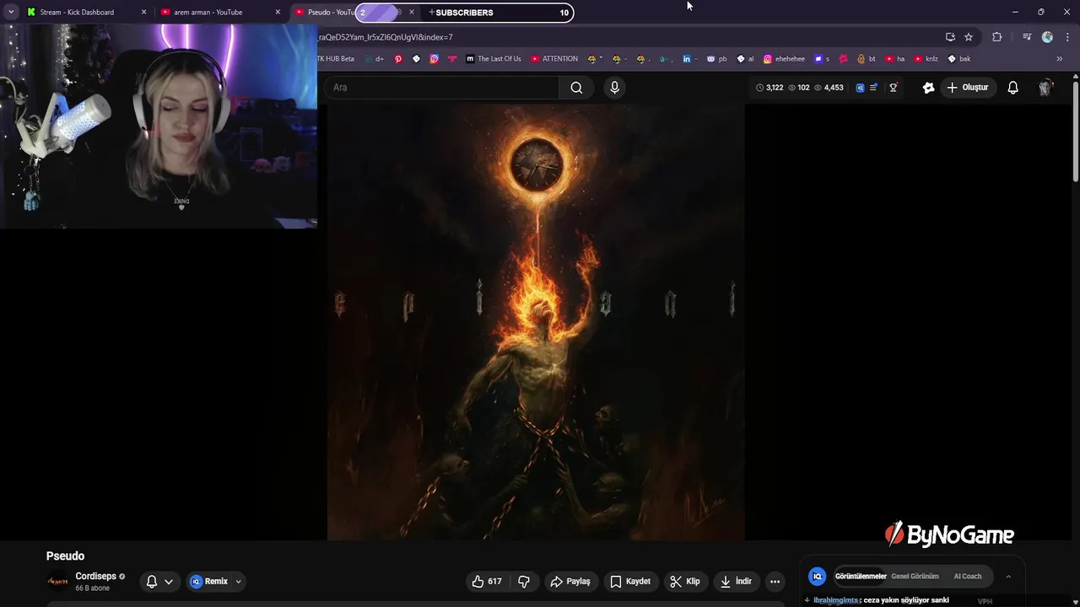Dislike the video with the thumbs-down icon

[524, 581]
